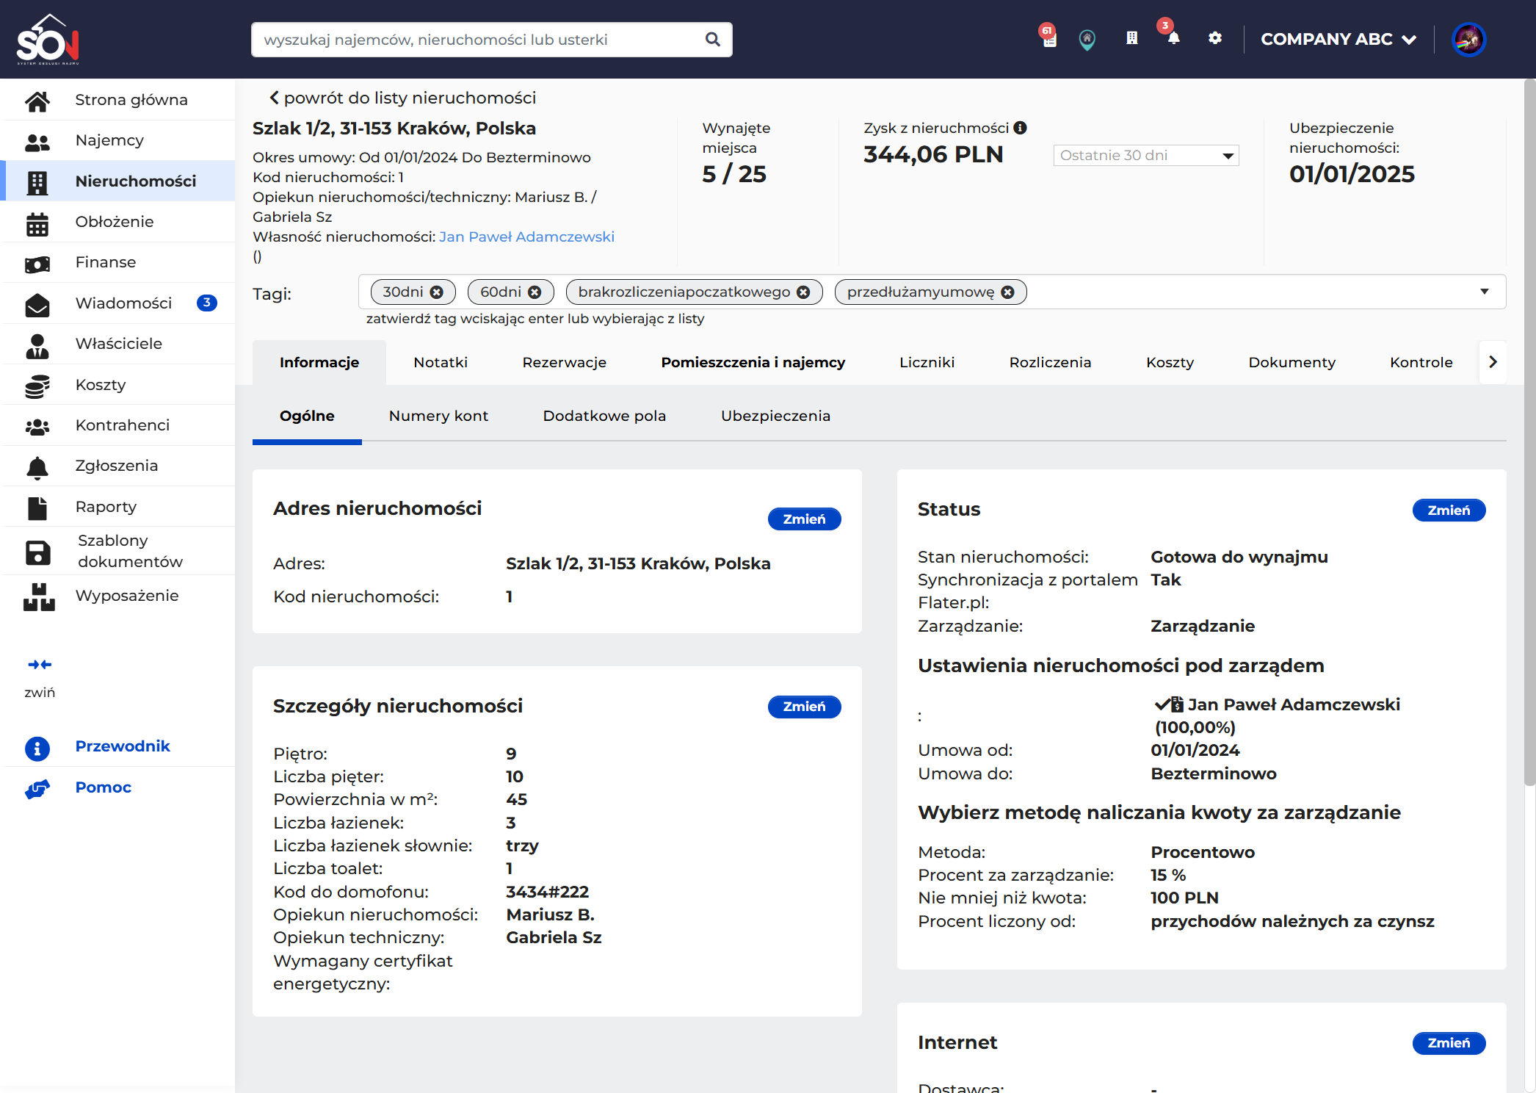This screenshot has width=1536, height=1093.
Task: Go back to powrót do listy nieruchomości
Action: pyautogui.click(x=402, y=98)
